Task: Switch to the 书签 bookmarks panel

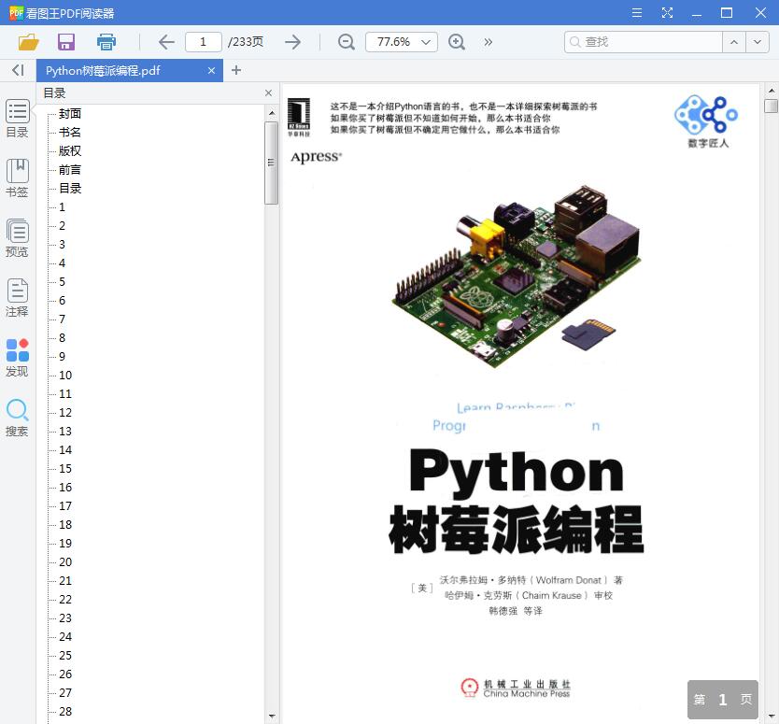Action: [17, 177]
